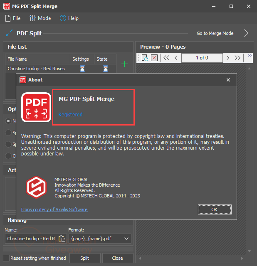Select the fourth Options radio button

click(8, 156)
